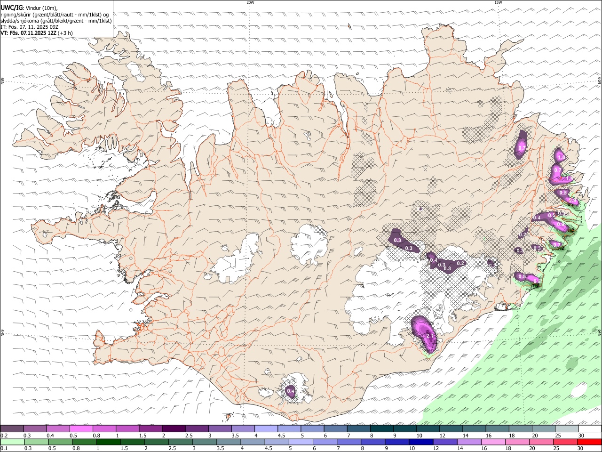Click the dark mauve 0.2 legend swatch
The image size is (602, 452).
coord(12,428)
